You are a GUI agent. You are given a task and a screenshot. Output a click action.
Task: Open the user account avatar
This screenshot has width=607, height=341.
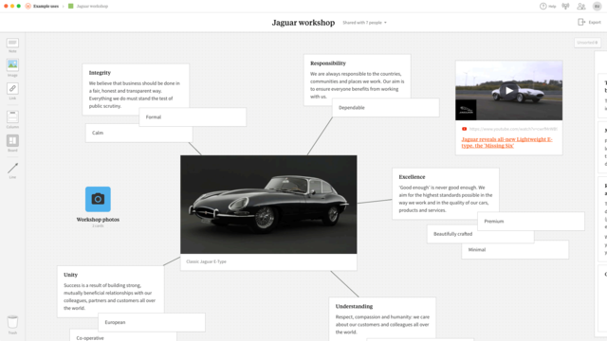point(597,7)
